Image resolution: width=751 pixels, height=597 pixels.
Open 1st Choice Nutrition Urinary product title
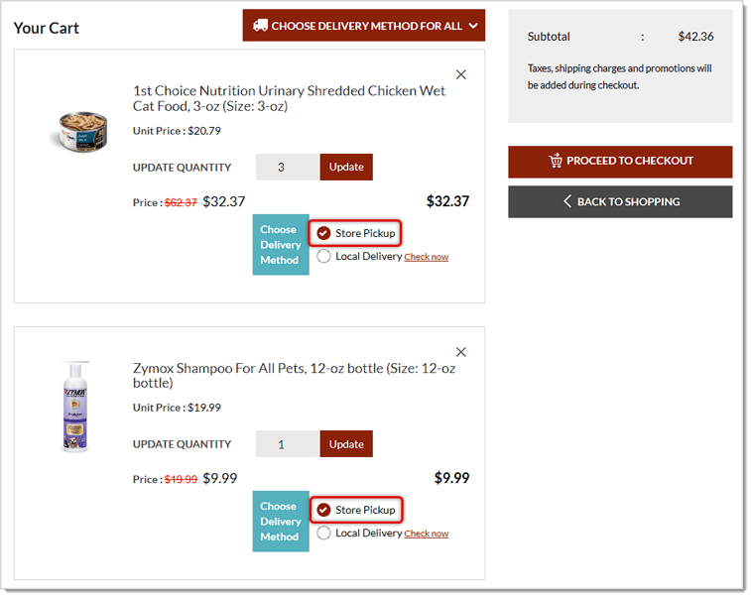click(x=289, y=98)
